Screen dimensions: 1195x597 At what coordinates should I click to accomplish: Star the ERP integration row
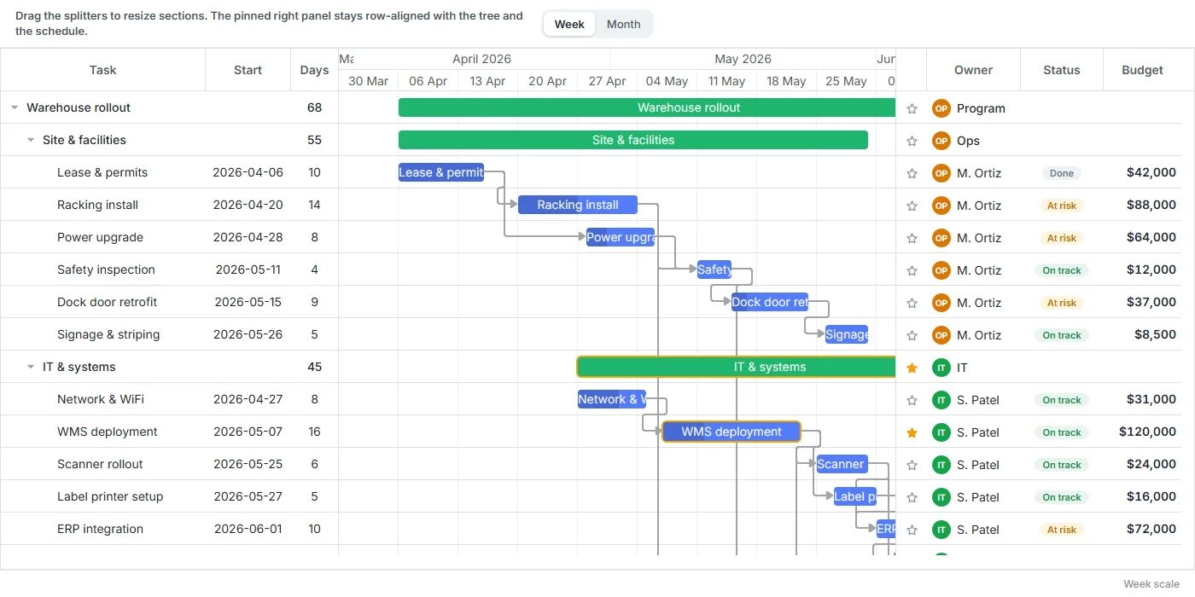(x=912, y=530)
